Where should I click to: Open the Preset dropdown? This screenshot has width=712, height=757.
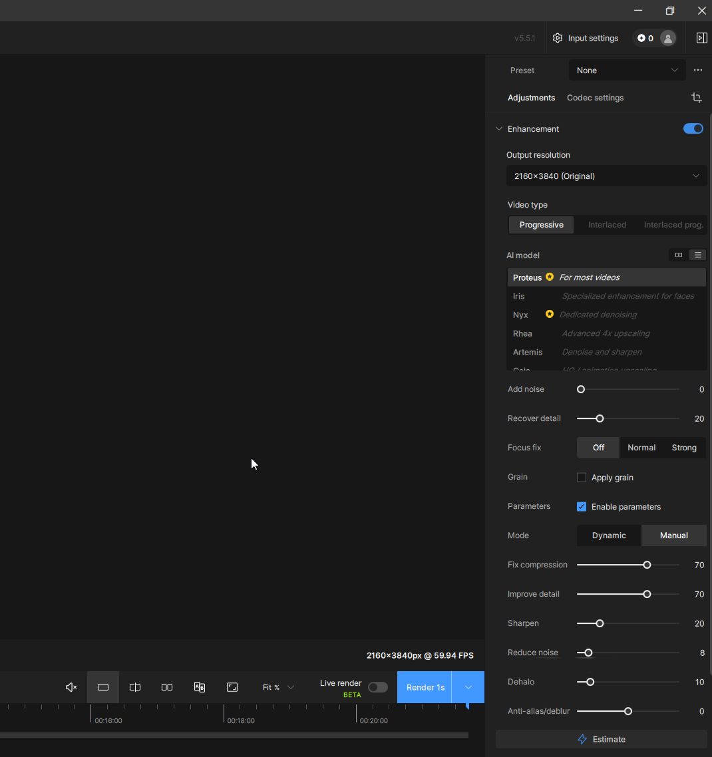click(627, 71)
